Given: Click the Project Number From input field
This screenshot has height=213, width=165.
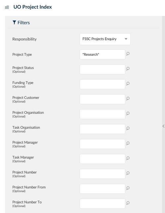Looking at the screenshot, I should click(103, 189).
